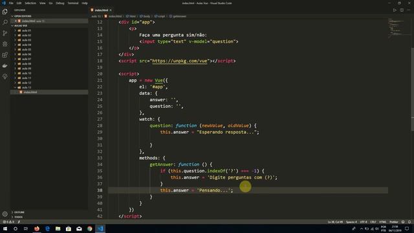Click the feedback smiley in status bar
Image resolution: width=414 pixels, height=233 pixels.
403,222
